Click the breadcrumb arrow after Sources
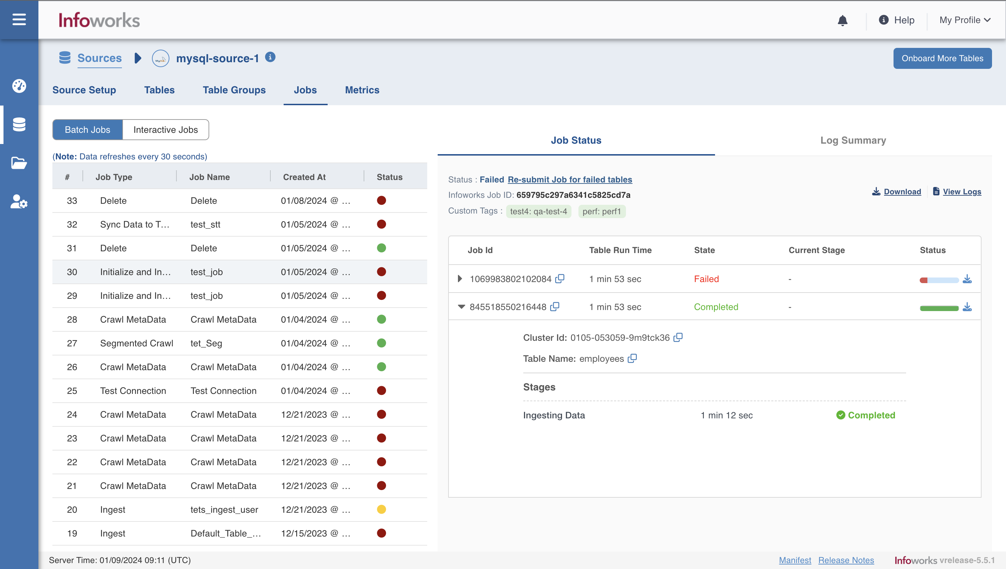The width and height of the screenshot is (1006, 569). coord(138,58)
